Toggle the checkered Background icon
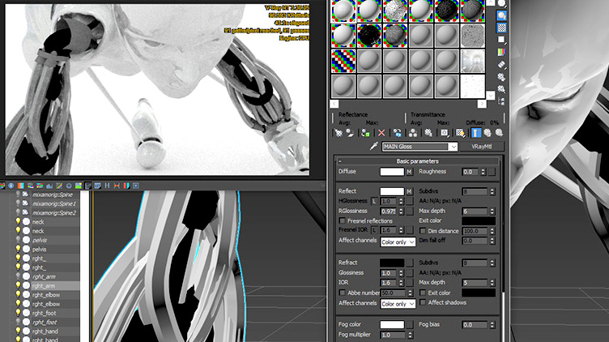Image resolution: width=609 pixels, height=342 pixels. point(501,28)
